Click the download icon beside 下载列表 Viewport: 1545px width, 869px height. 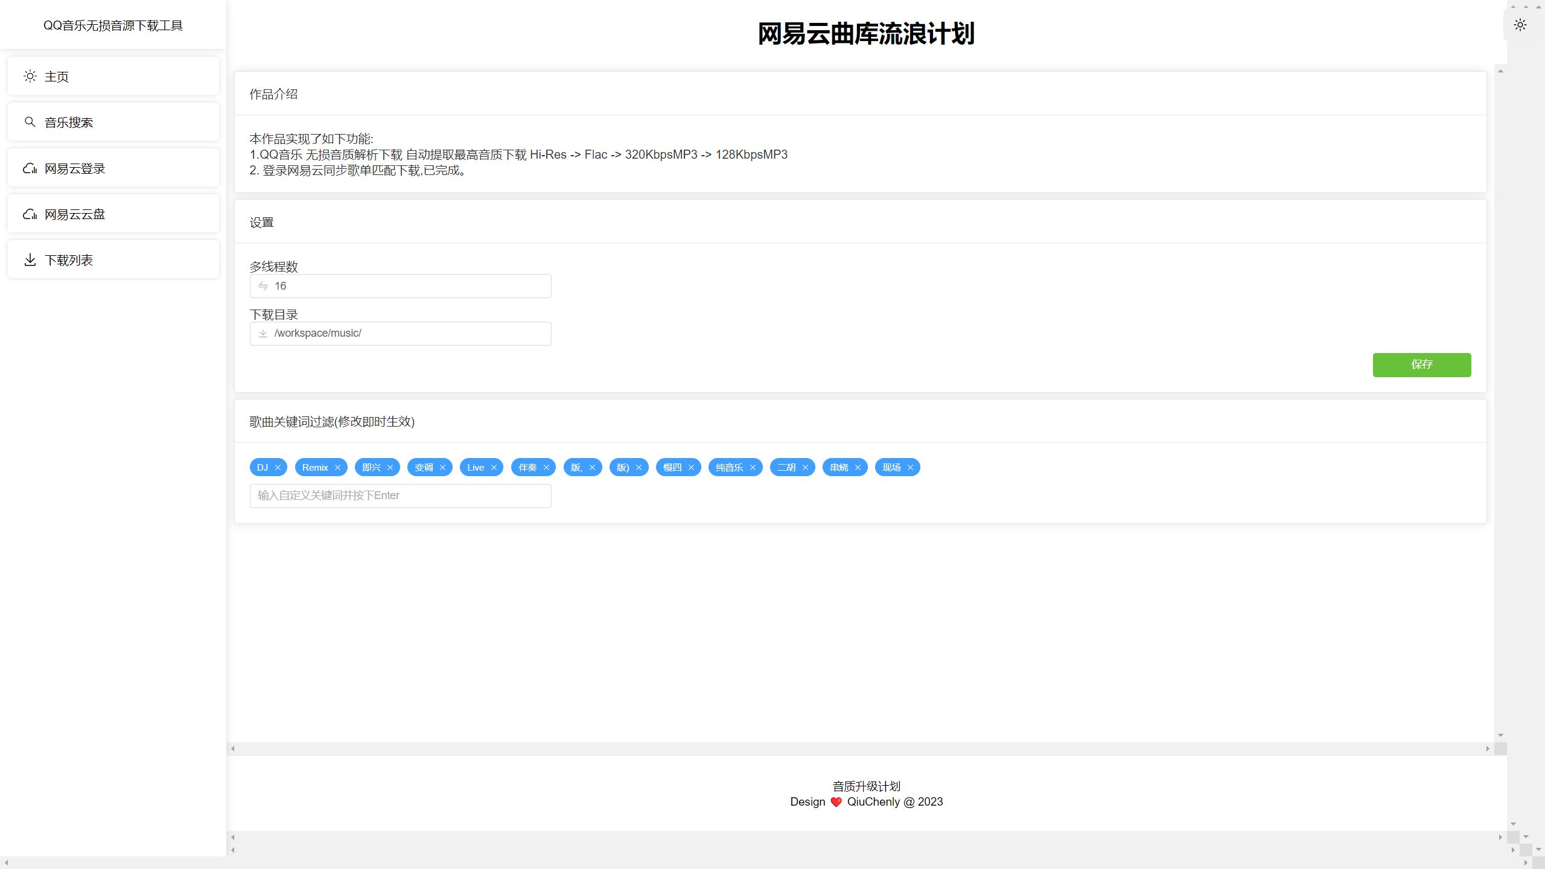click(30, 259)
